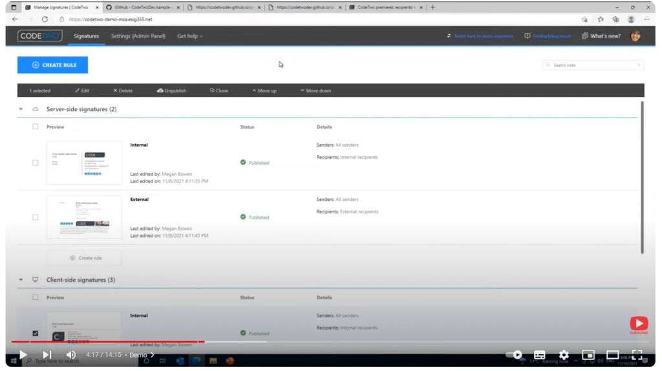
Task: Open File Explorer from the taskbar
Action: [213, 361]
